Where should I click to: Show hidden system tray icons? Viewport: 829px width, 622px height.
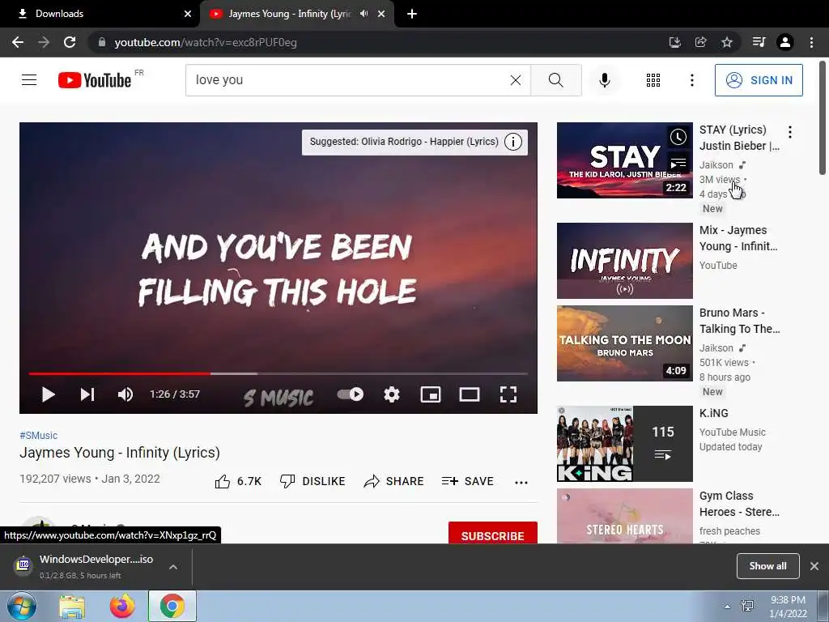(728, 606)
